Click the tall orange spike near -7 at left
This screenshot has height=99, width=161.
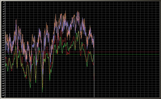click(16, 20)
